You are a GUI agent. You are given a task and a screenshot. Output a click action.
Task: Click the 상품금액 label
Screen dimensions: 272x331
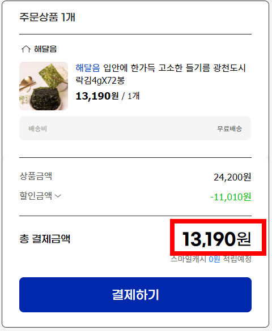(x=36, y=176)
